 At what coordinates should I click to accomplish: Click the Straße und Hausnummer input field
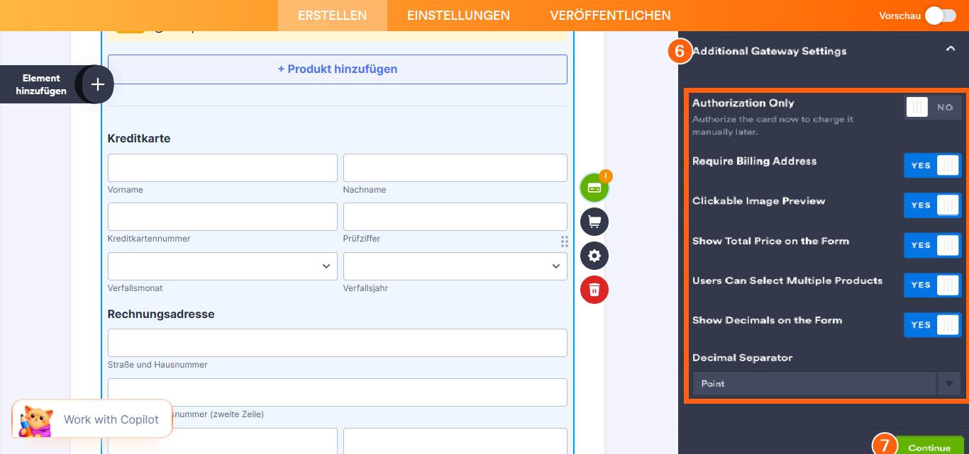pyautogui.click(x=338, y=343)
